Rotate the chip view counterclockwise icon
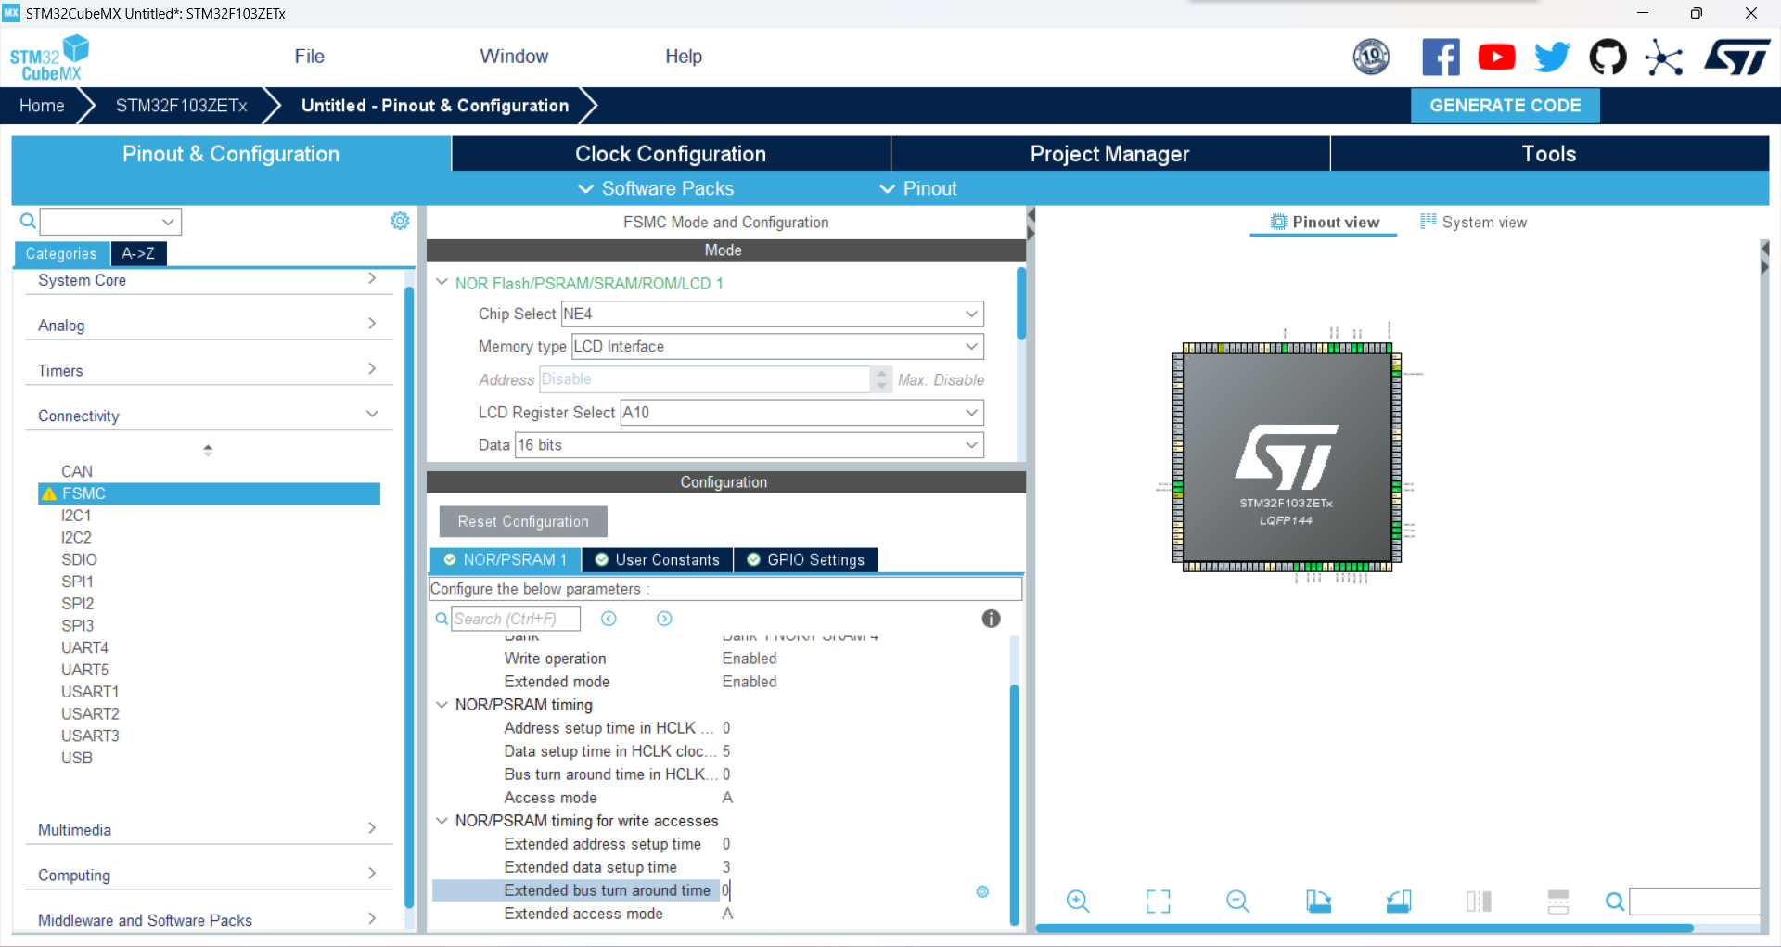 (1399, 901)
